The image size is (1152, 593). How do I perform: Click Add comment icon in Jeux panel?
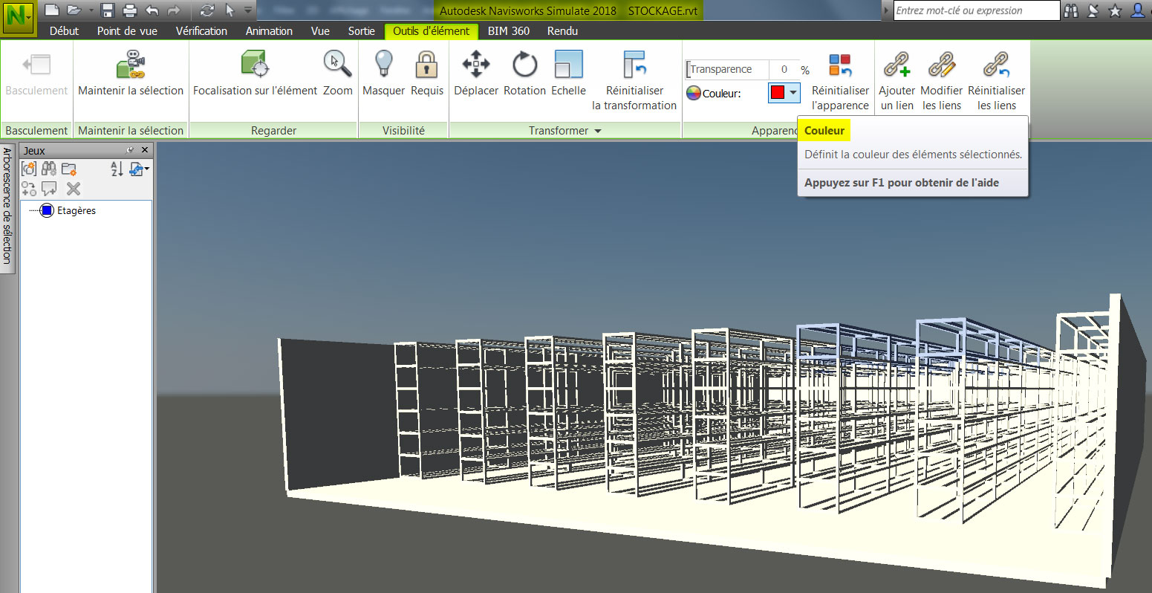click(x=50, y=189)
